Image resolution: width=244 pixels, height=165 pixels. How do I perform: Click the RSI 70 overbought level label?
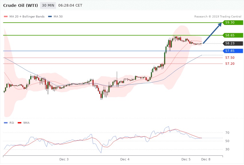[x=227, y=133]
